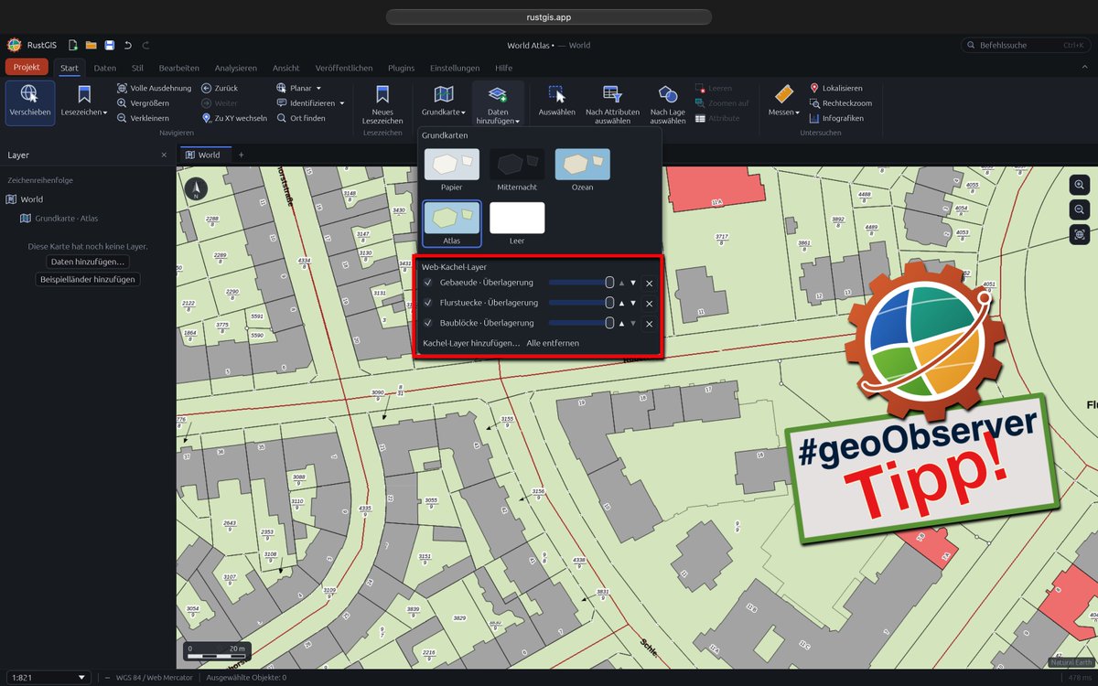Open the Daten hinzufügen dropdown
Viewport: 1098px width, 686px height.
[498, 103]
